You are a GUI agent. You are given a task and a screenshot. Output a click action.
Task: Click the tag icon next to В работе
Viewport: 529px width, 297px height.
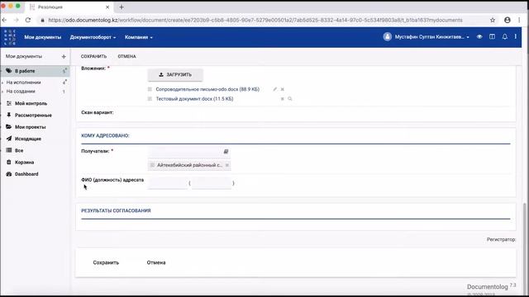tap(9, 71)
